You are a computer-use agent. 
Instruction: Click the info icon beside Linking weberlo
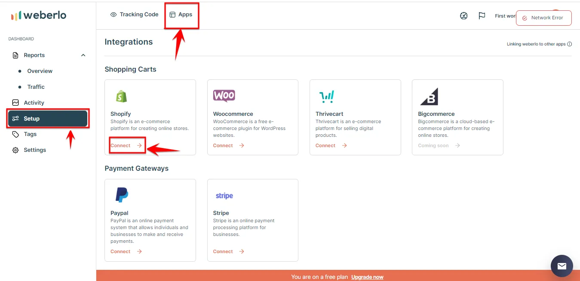tap(570, 44)
